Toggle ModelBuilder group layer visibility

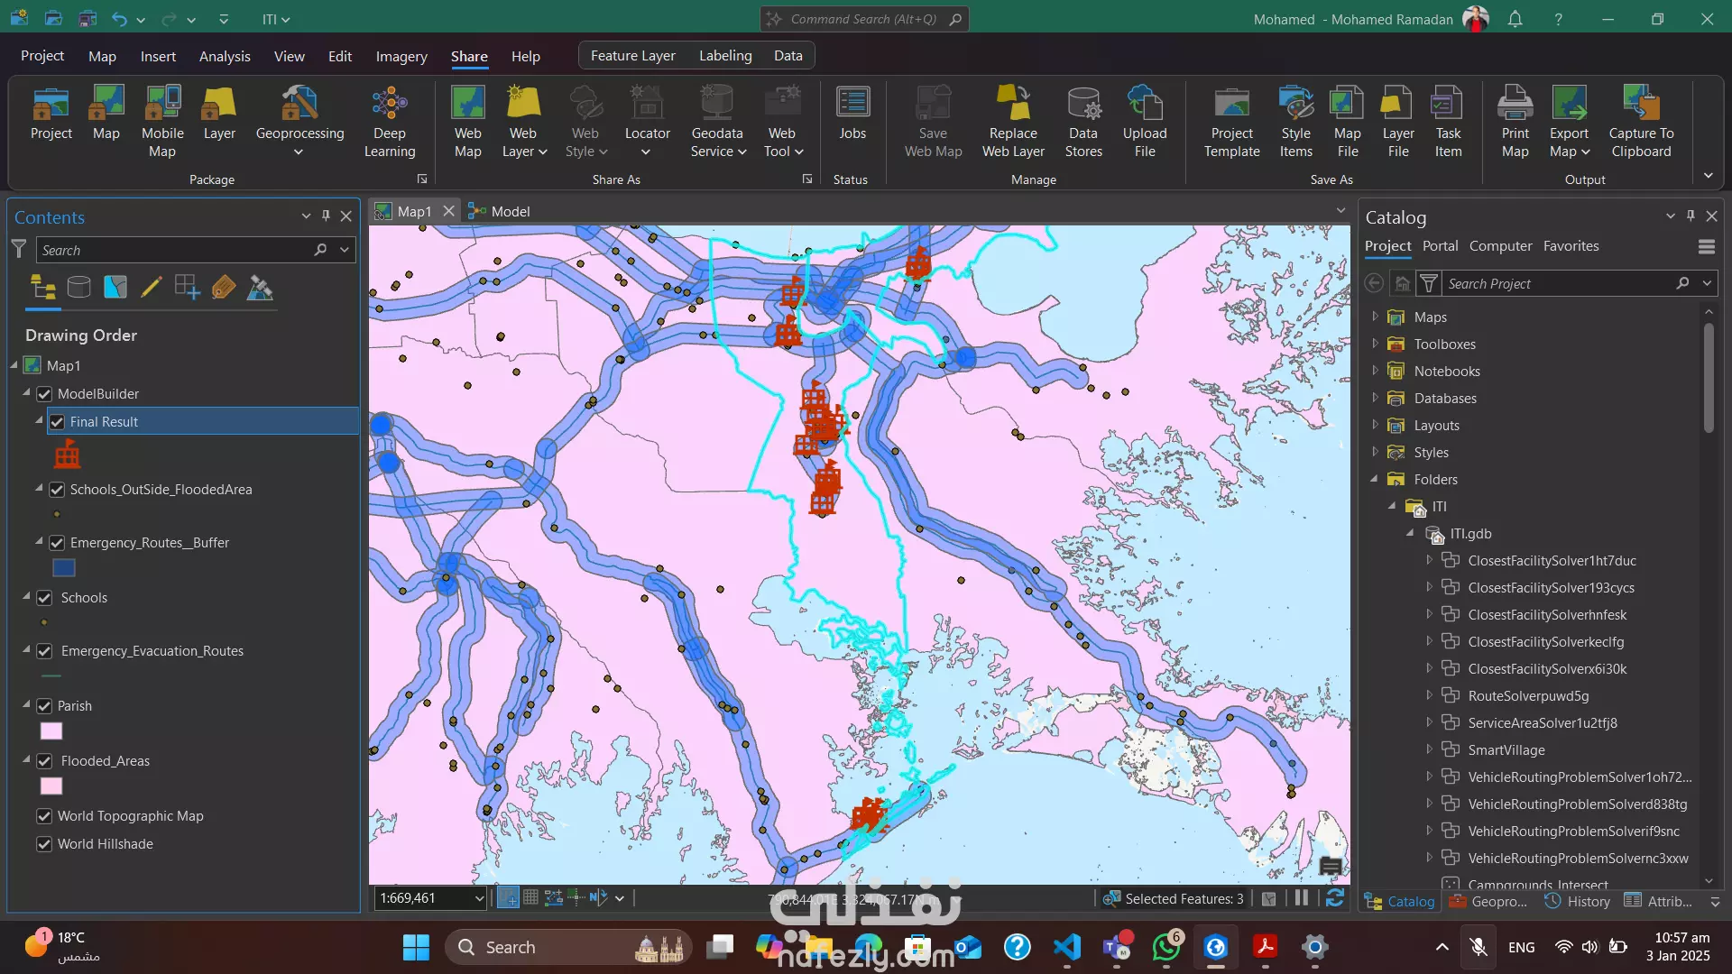[x=44, y=394]
